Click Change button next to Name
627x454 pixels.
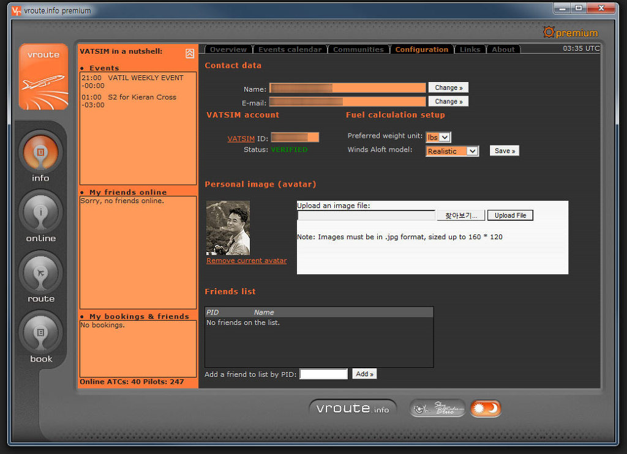pos(448,87)
